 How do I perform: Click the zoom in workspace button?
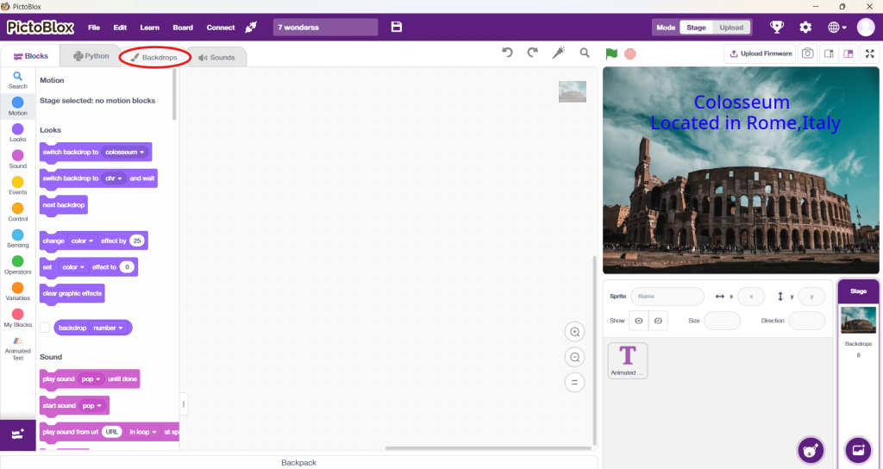click(575, 332)
